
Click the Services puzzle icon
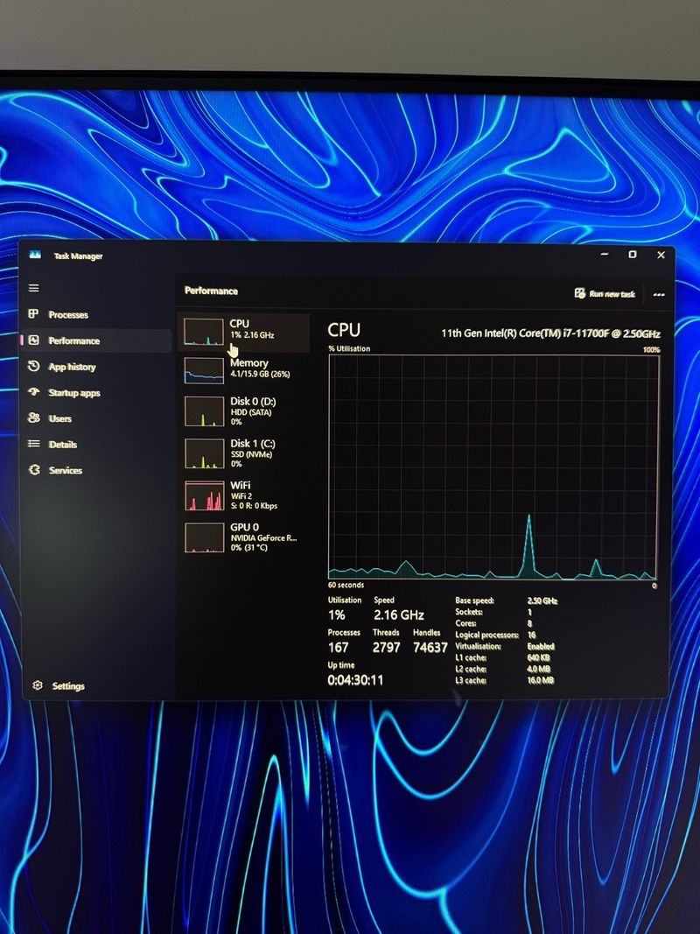34,470
